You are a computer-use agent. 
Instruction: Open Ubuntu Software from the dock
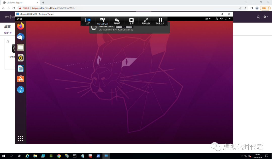(21, 79)
